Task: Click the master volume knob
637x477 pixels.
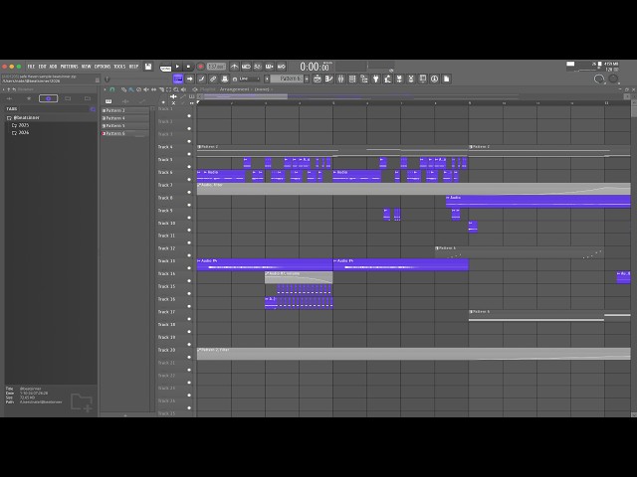Action: tap(599, 79)
